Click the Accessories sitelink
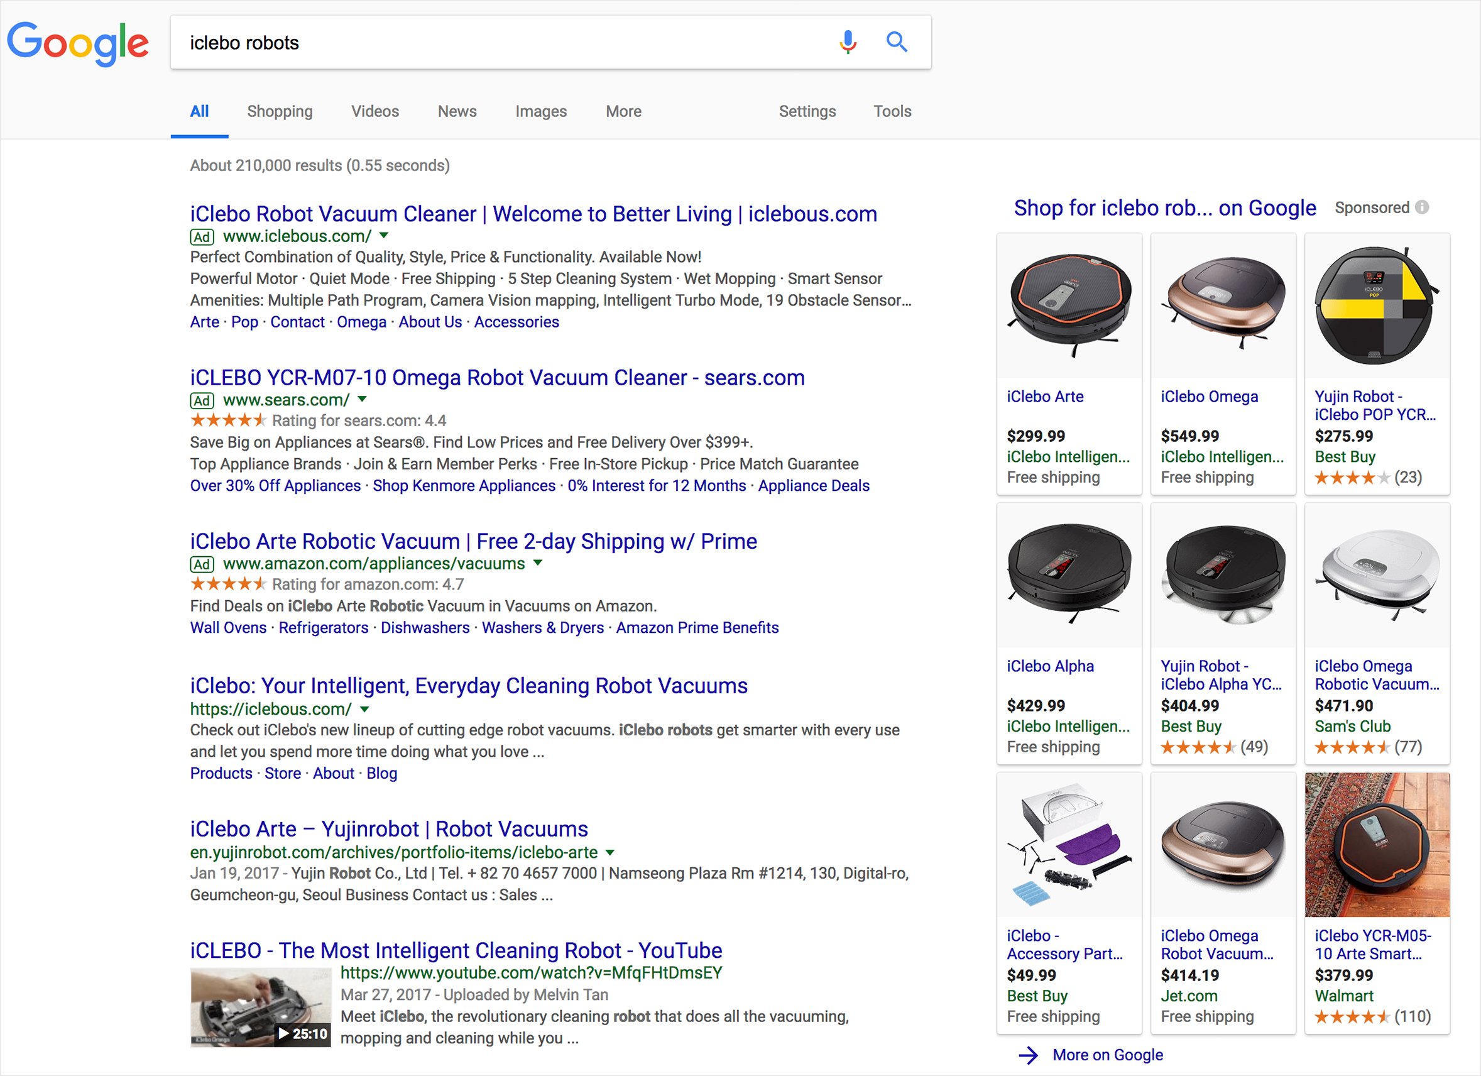 [x=516, y=322]
